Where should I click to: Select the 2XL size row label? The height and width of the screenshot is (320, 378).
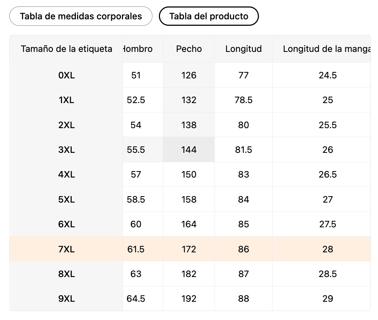[x=66, y=125]
